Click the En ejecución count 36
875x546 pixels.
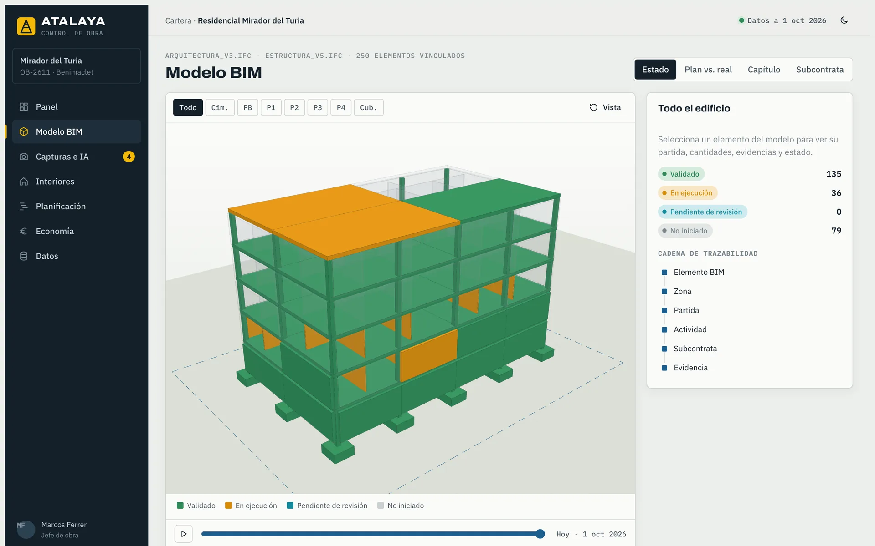click(836, 193)
